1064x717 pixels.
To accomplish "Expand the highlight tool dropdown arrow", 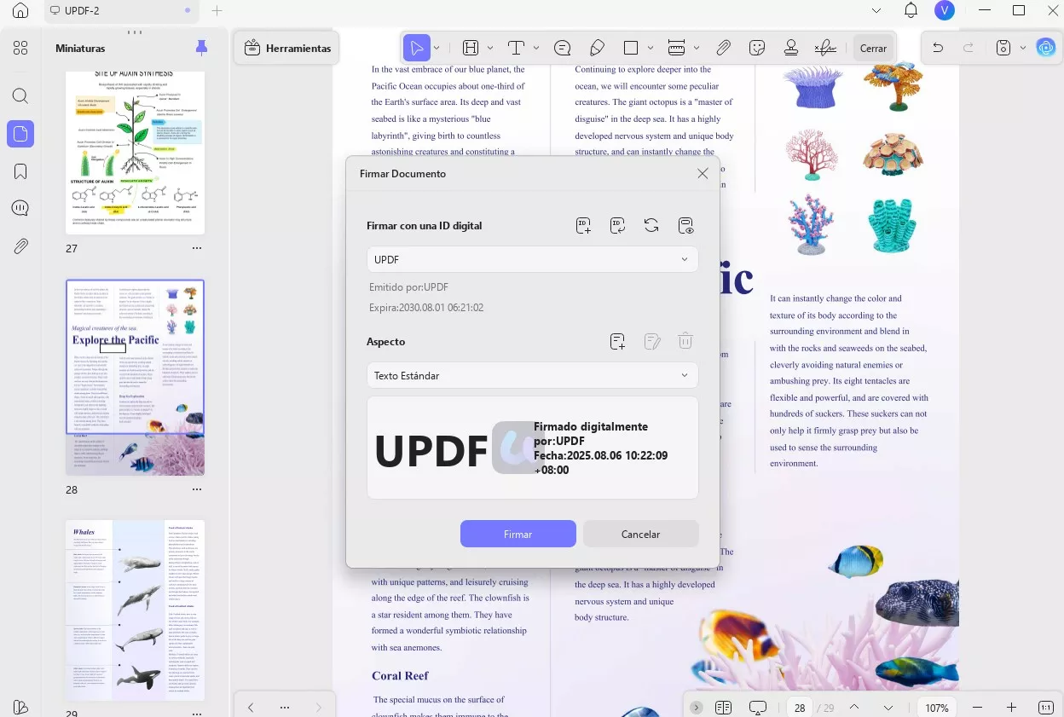I will [490, 48].
